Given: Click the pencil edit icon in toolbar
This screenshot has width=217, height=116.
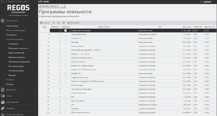Looking at the screenshot, I should (53, 23).
